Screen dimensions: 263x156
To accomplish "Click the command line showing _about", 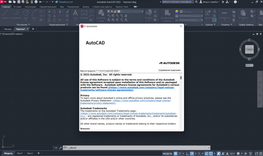I will (x=136, y=148).
